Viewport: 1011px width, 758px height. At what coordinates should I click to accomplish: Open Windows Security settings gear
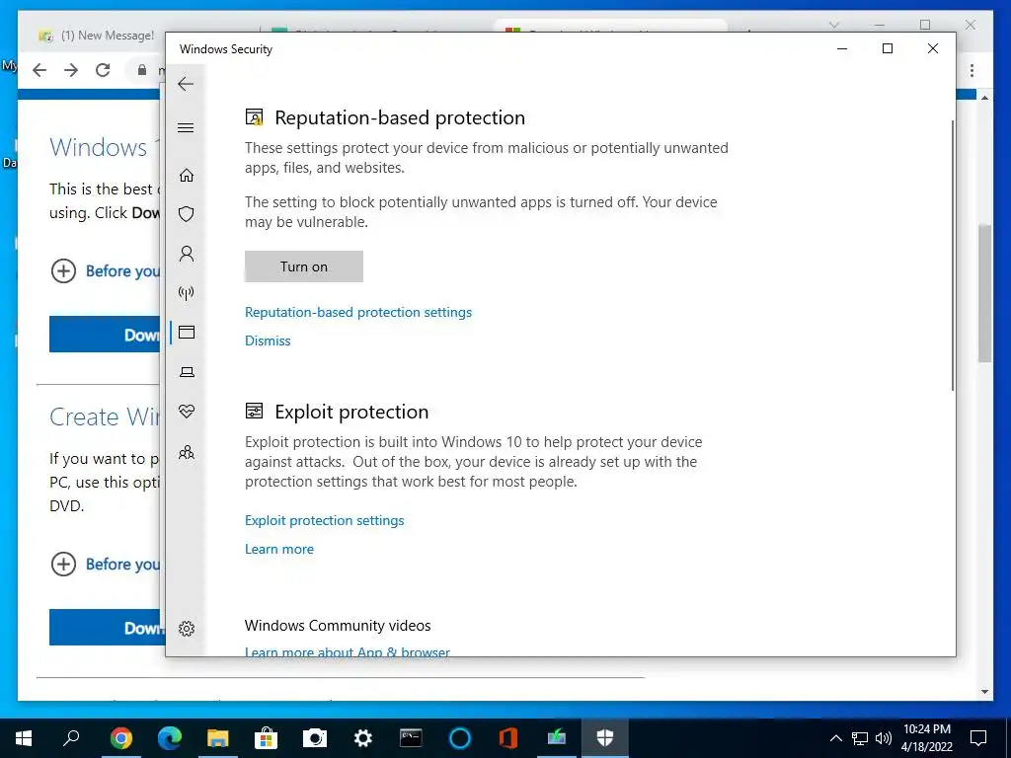(x=187, y=629)
